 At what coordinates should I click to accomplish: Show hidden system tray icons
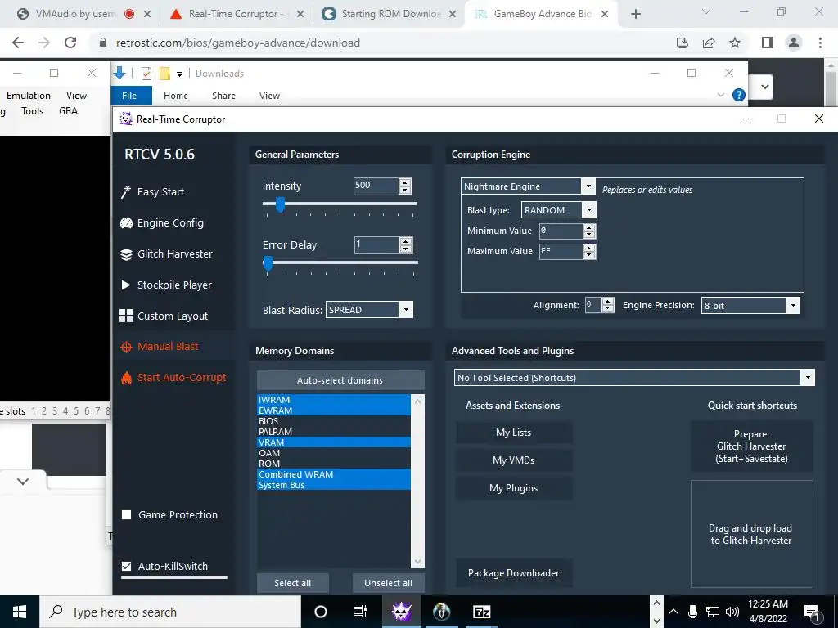674,612
